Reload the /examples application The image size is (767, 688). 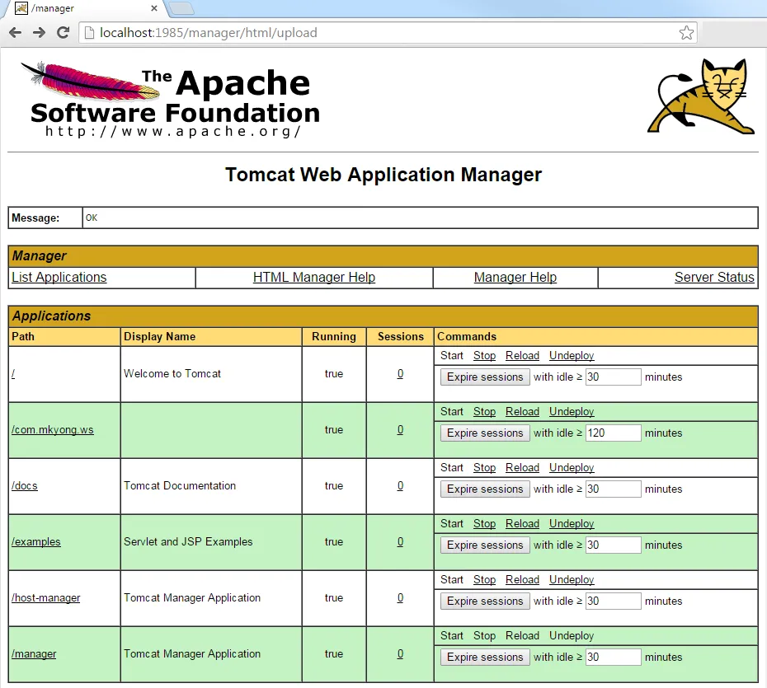tap(522, 524)
